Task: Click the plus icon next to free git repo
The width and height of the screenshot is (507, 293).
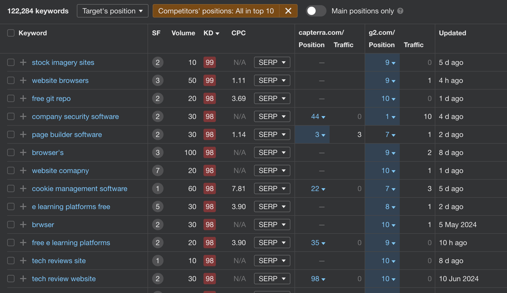Action: (x=23, y=98)
